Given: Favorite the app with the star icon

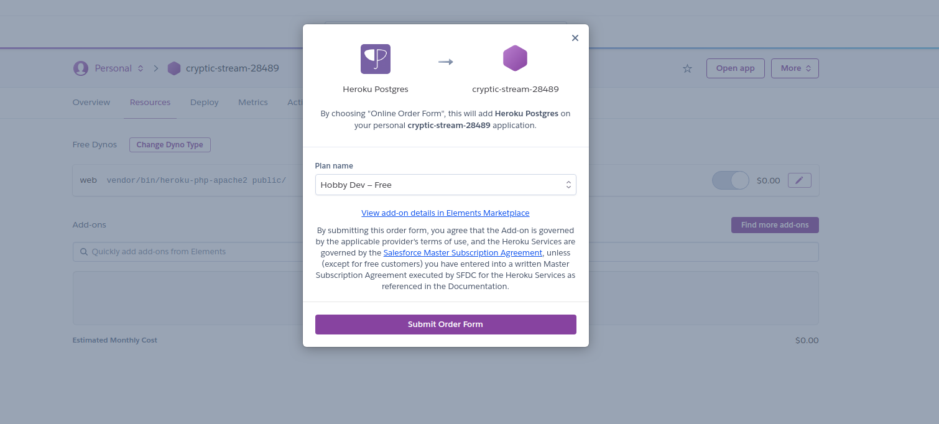Looking at the screenshot, I should point(687,68).
